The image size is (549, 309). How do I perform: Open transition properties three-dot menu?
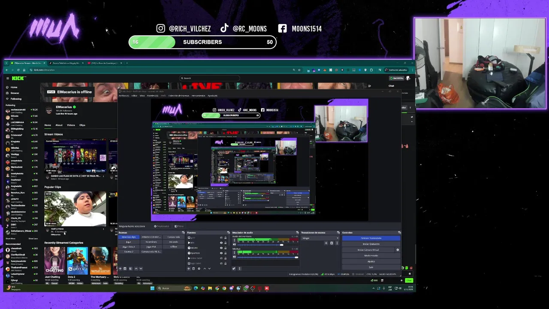pos(337,243)
